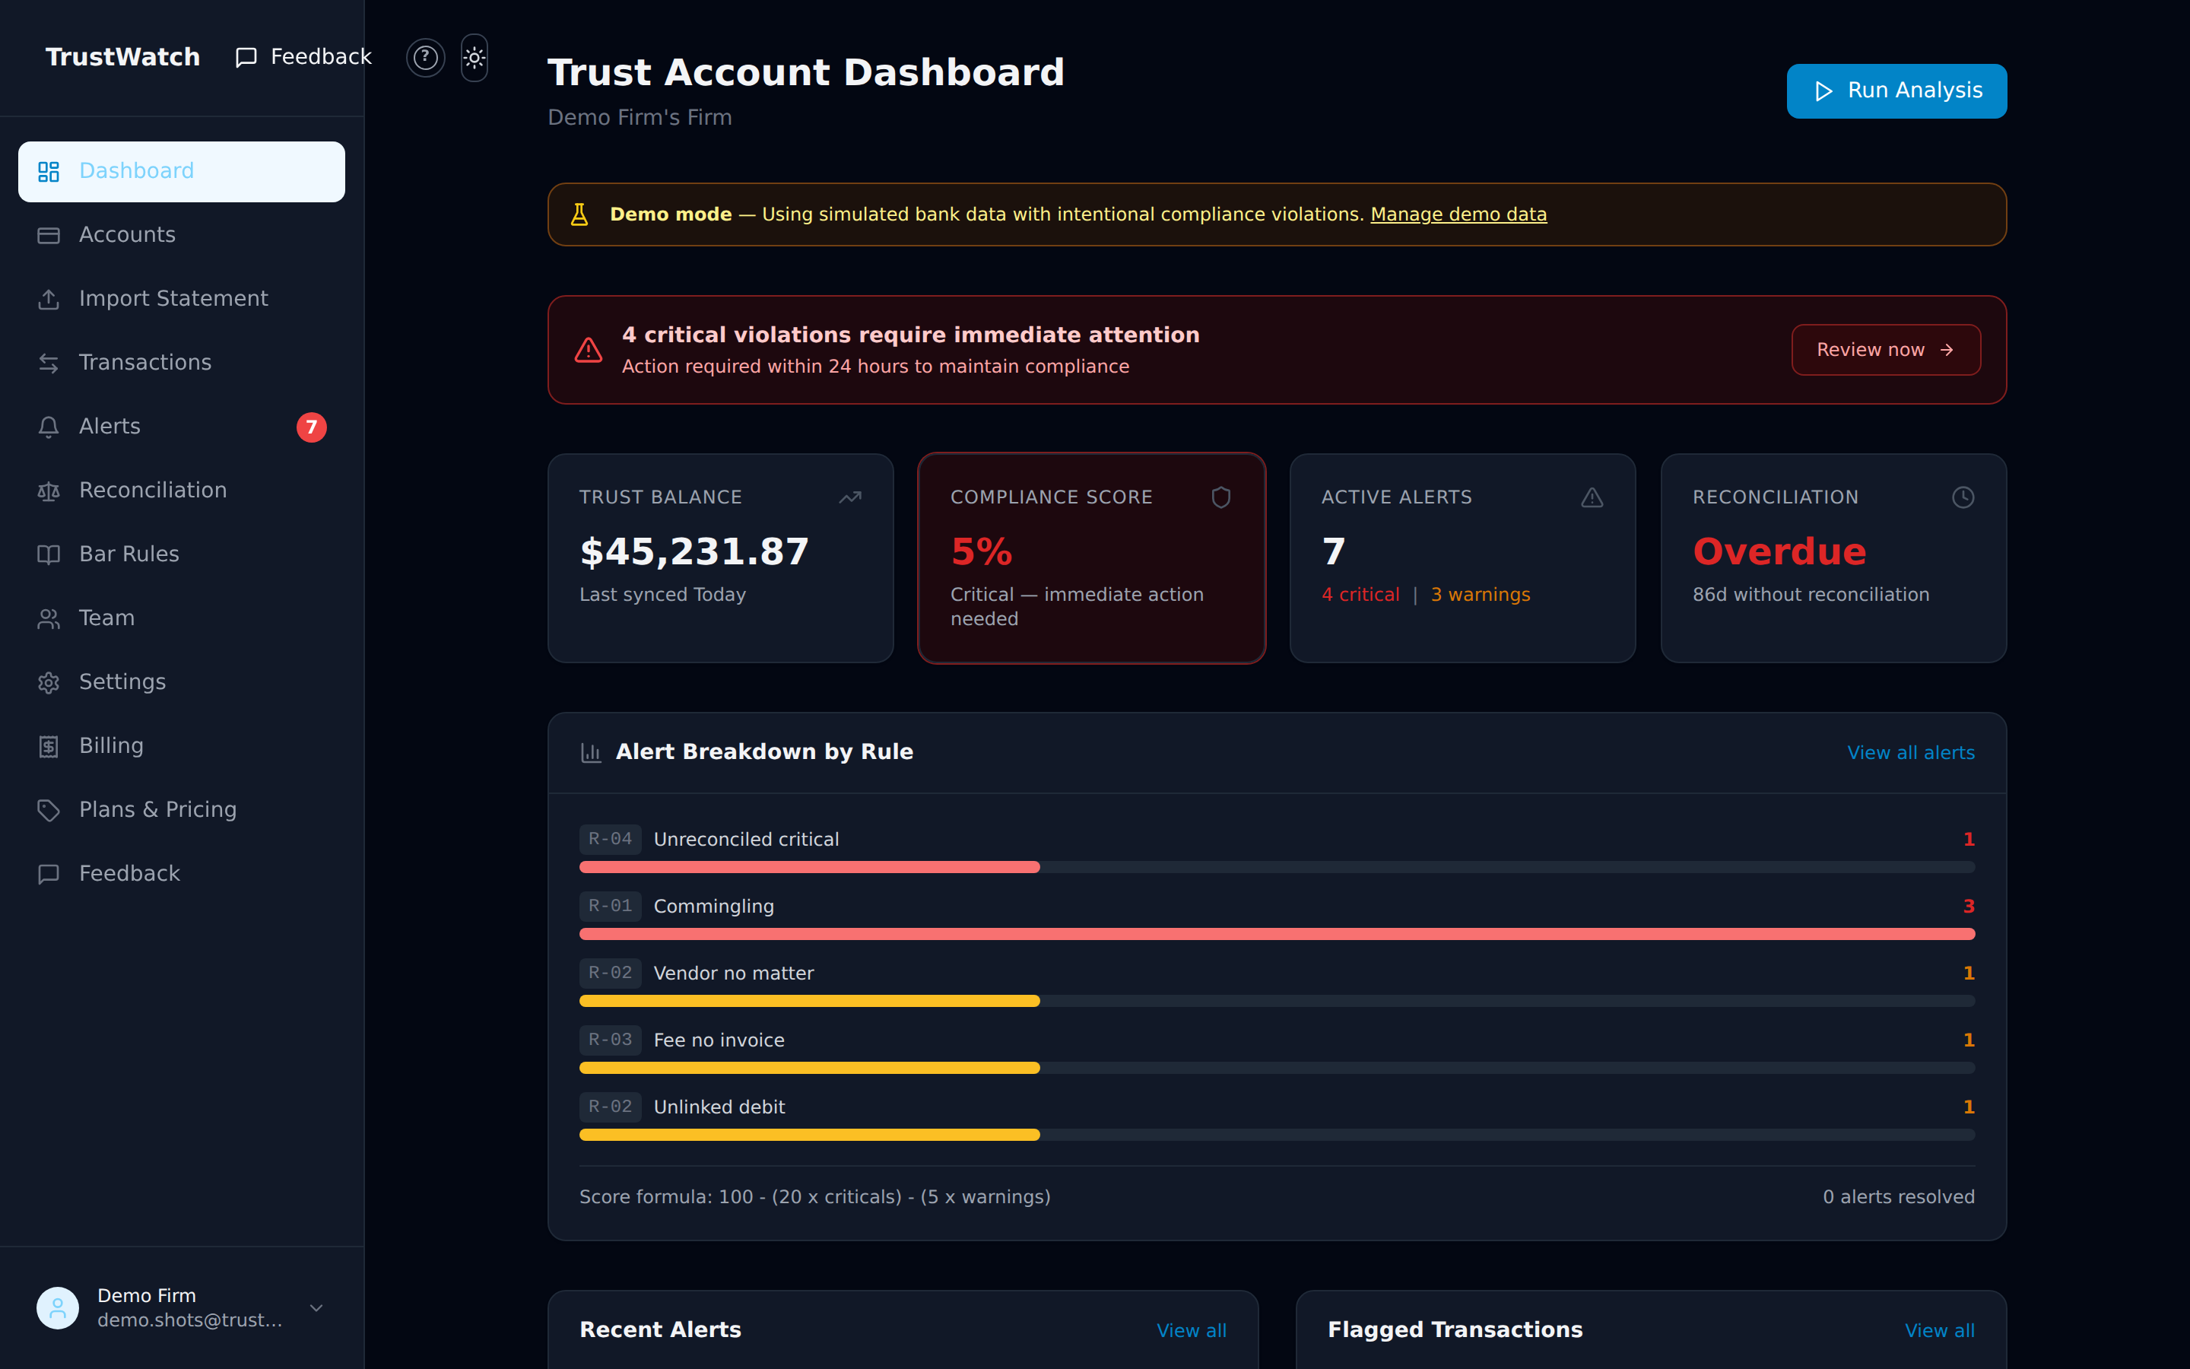The height and width of the screenshot is (1369, 2190).
Task: Click the triangle icon on Active Alerts card
Action: [1592, 497]
